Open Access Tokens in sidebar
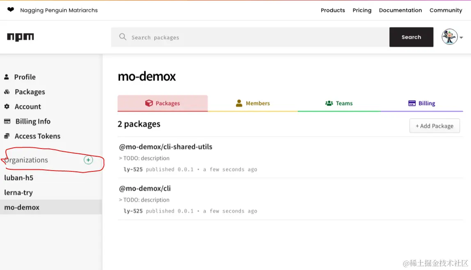Screen dimensions: 471x270 (38, 136)
